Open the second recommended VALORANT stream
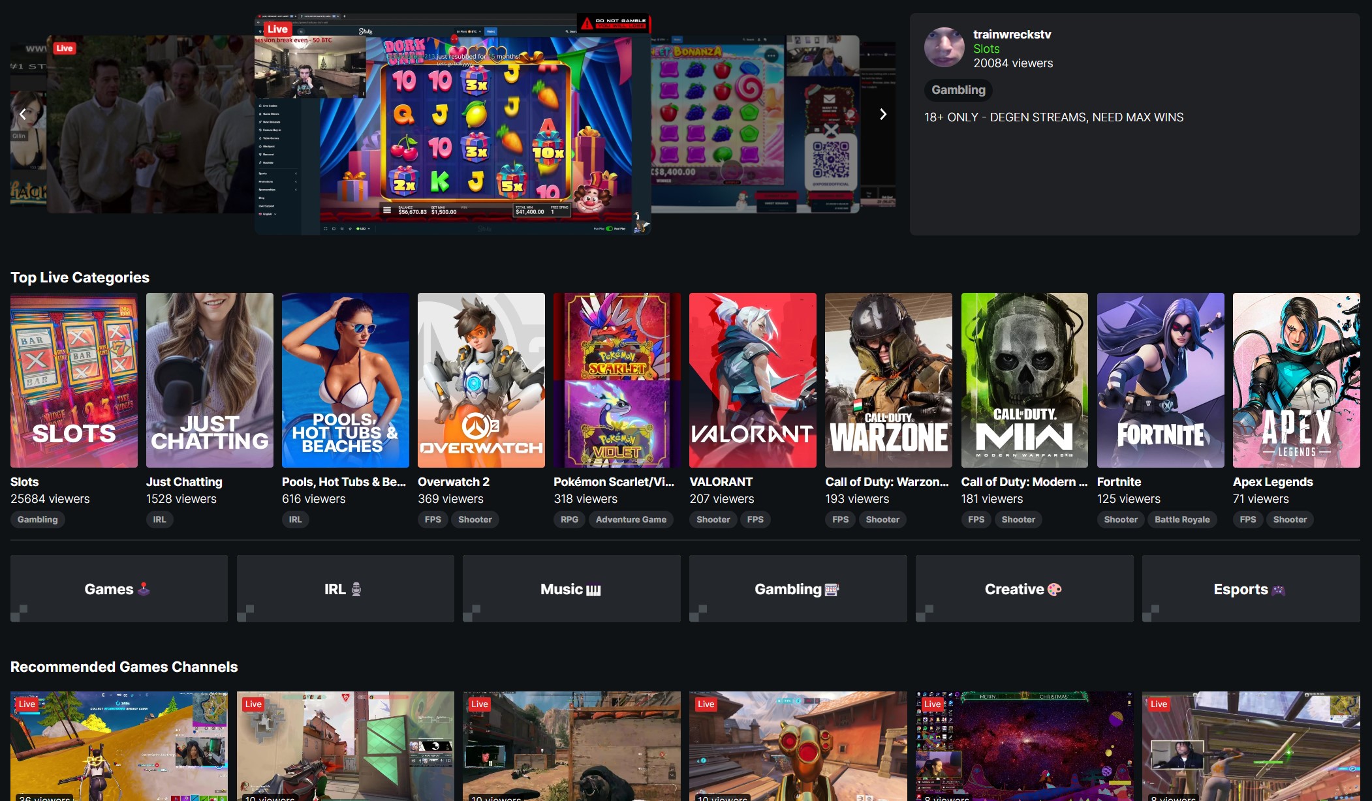The width and height of the screenshot is (1372, 801). [x=345, y=746]
